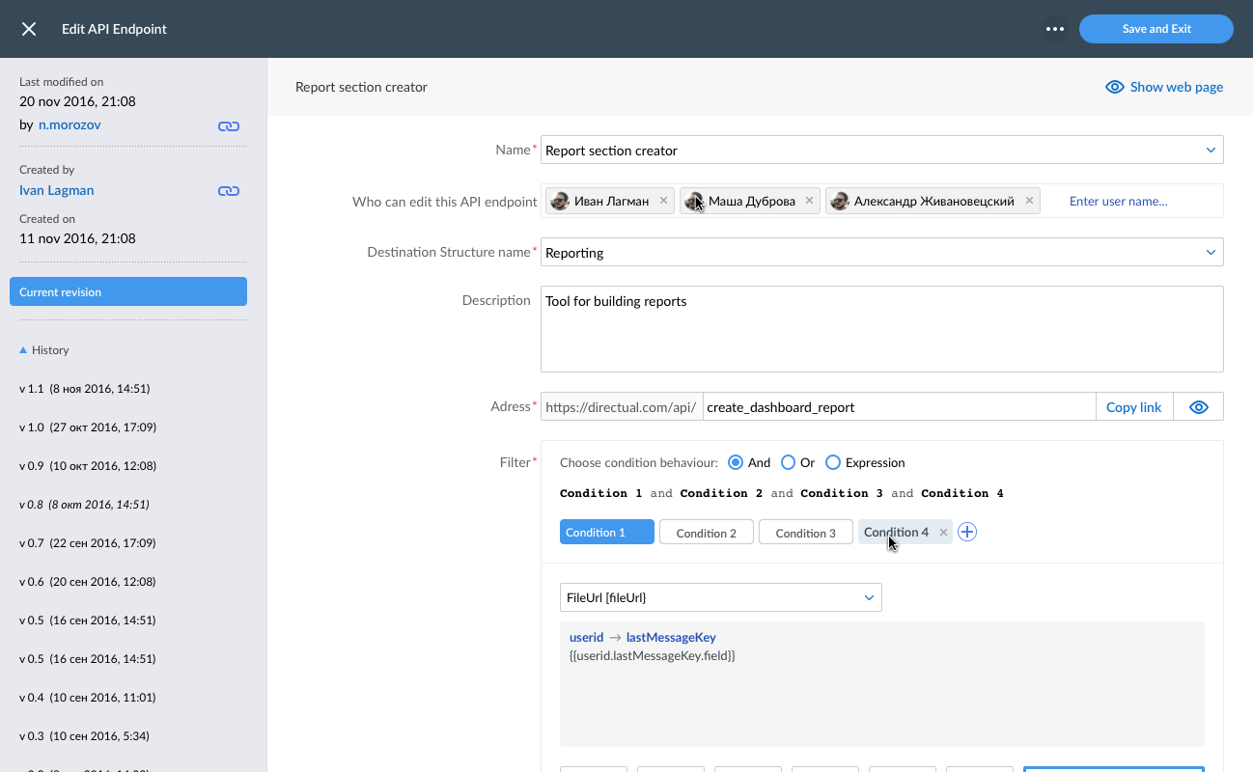Image resolution: width=1253 pixels, height=772 pixels.
Task: Click inside the Description text area
Action: tap(881, 329)
